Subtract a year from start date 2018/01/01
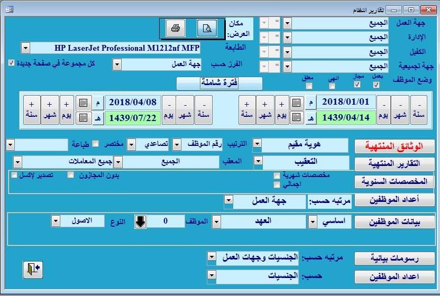This screenshot has height=296, width=440. 419,110
